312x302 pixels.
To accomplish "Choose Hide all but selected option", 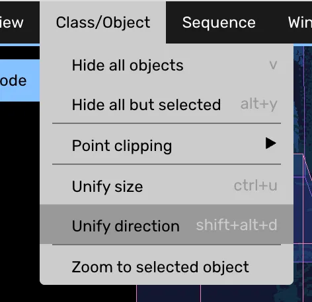I will pos(167,104).
